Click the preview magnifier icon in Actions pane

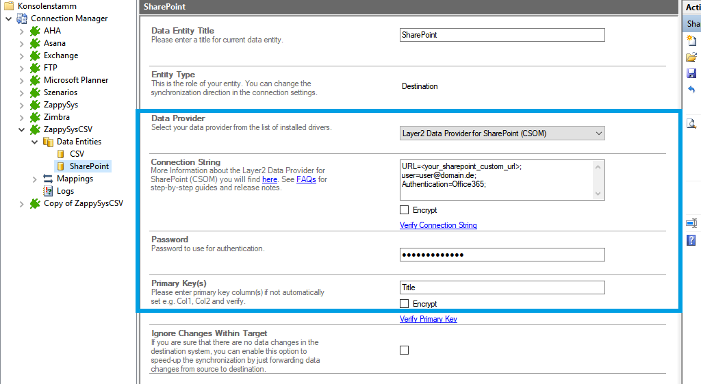[x=691, y=124]
